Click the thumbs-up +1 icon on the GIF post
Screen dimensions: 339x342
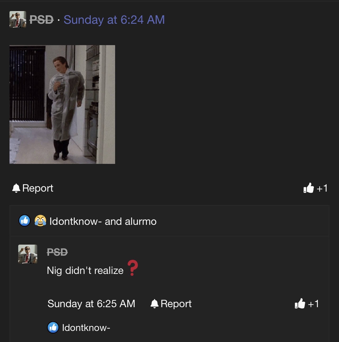309,188
